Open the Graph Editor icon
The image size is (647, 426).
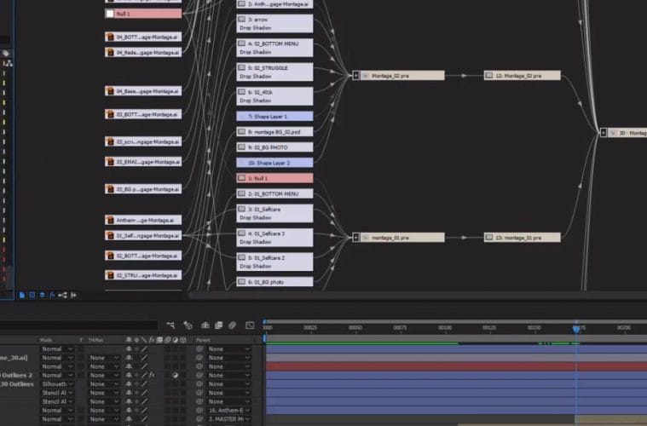[x=250, y=325]
